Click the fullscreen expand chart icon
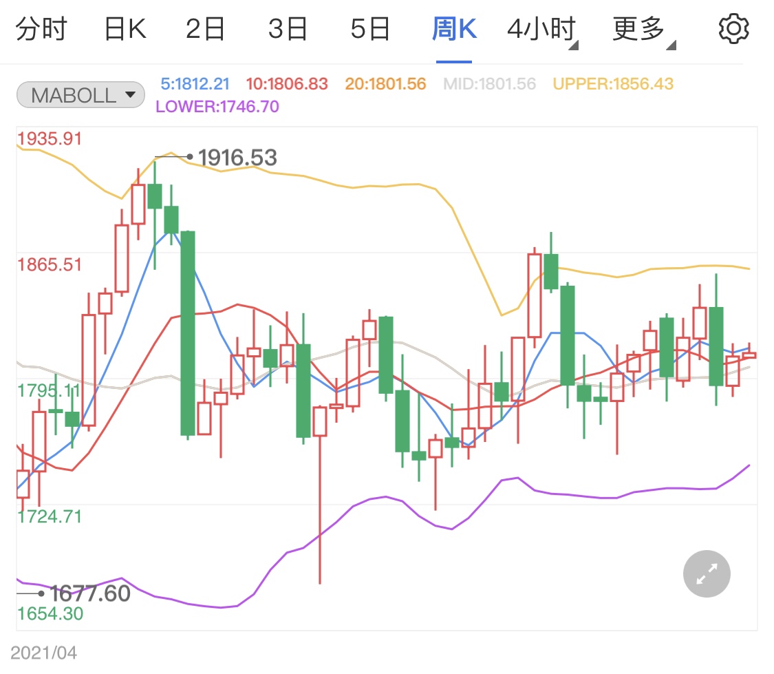Image resolution: width=774 pixels, height=674 pixels. coord(707,573)
